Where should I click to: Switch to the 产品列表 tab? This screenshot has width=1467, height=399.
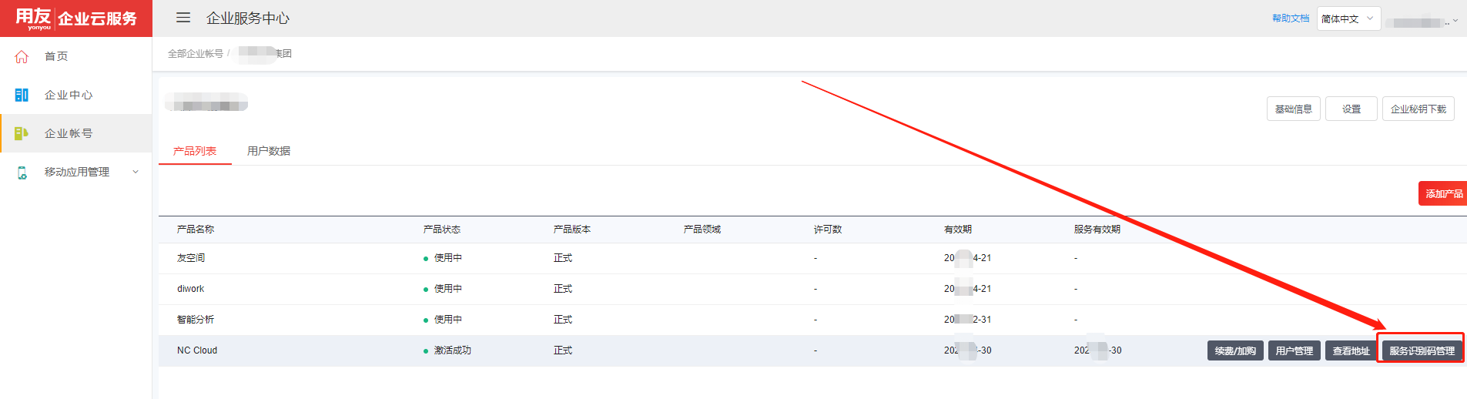195,151
